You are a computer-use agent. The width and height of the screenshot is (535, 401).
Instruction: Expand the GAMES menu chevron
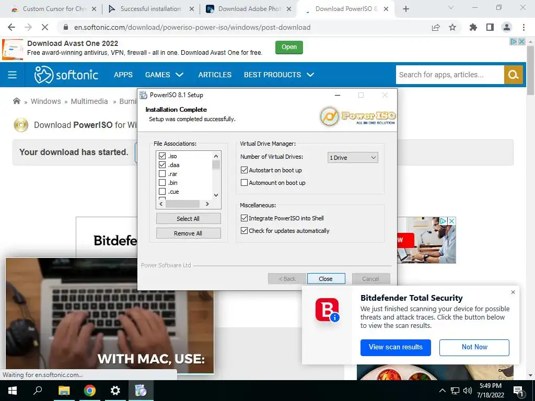pos(180,75)
